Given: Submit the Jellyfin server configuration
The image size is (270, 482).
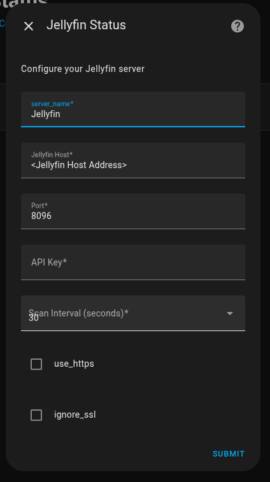Looking at the screenshot, I should click(x=229, y=454).
